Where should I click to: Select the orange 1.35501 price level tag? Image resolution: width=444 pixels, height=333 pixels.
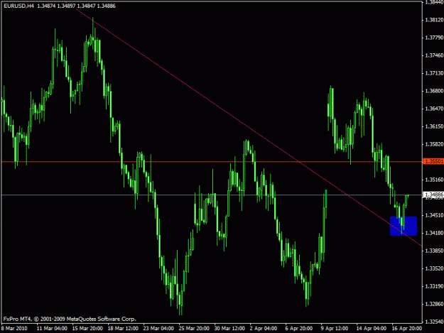(433, 161)
